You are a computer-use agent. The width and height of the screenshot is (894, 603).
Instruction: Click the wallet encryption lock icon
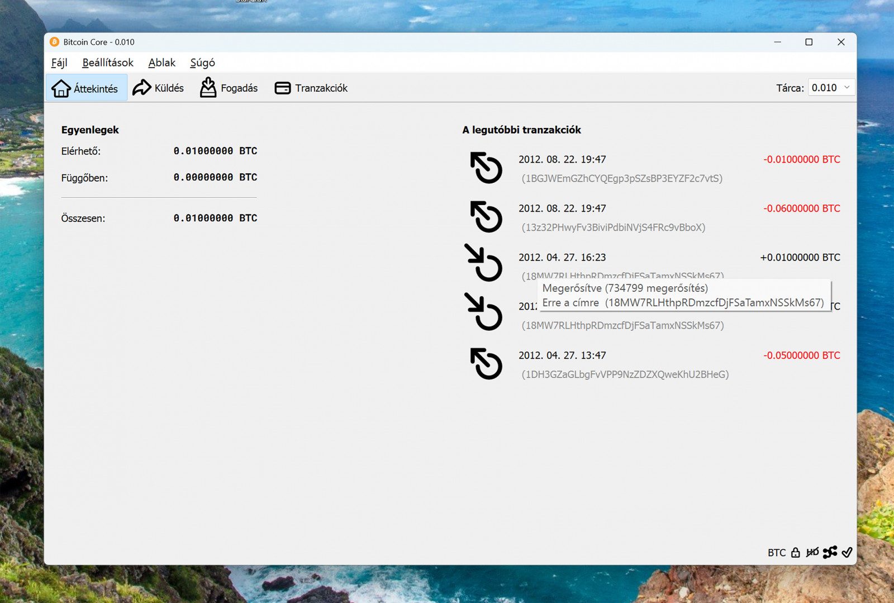click(796, 552)
